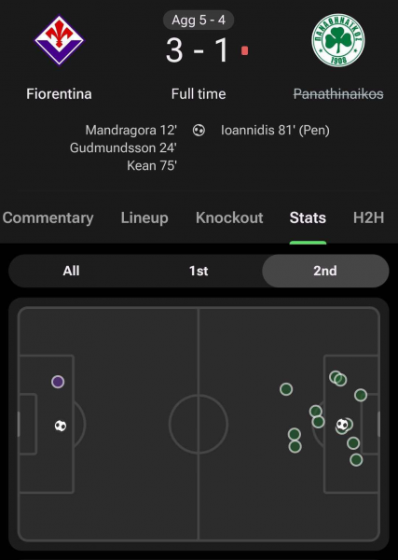Select the purple Fiorentina shot marker

(58, 382)
